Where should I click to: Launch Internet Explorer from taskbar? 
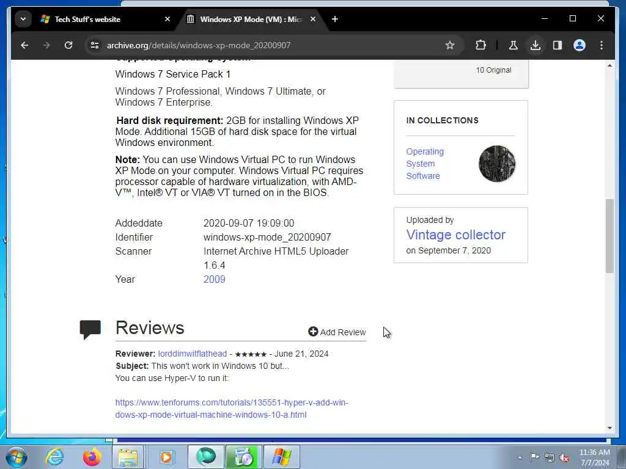(x=54, y=457)
